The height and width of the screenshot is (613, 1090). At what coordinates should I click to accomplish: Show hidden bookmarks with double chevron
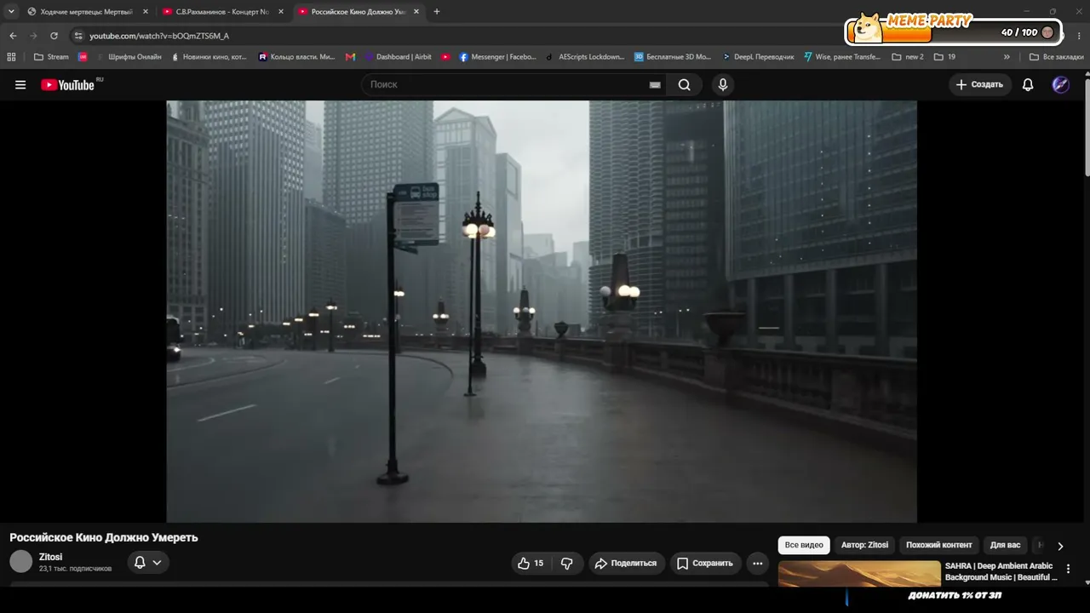click(x=1007, y=57)
